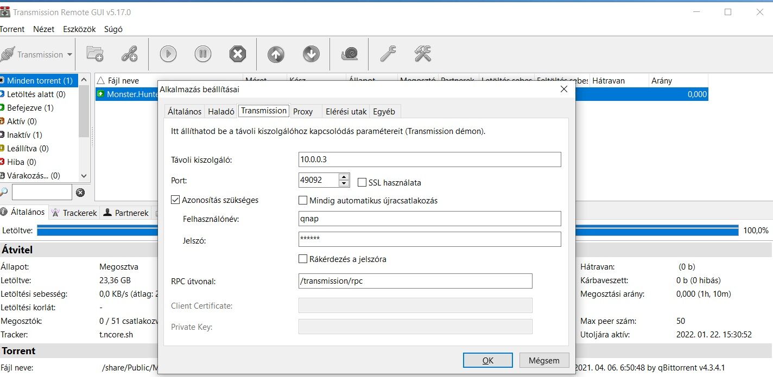Viewport: 773px width, 377px height.
Task: Switch to Partnerek bottom tab
Action: click(x=126, y=213)
